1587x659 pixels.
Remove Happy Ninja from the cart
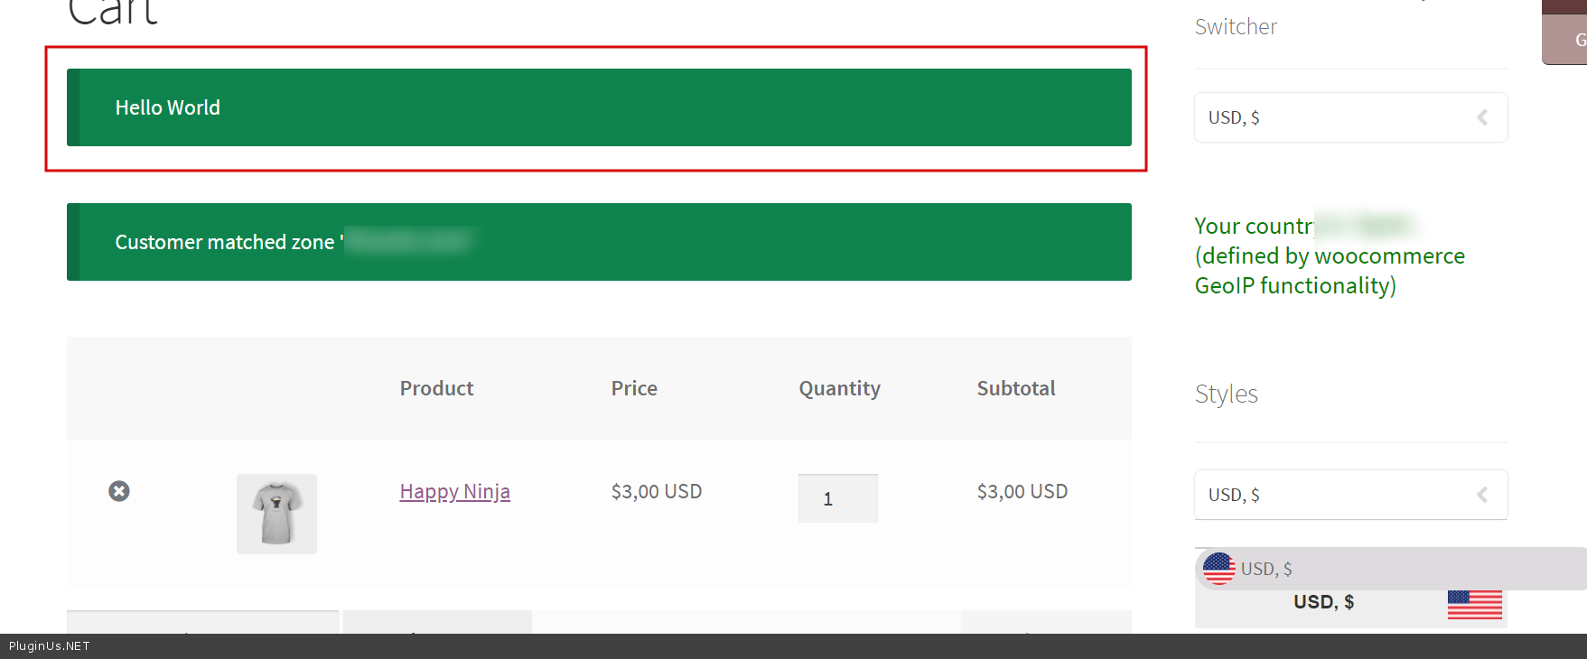pos(119,491)
